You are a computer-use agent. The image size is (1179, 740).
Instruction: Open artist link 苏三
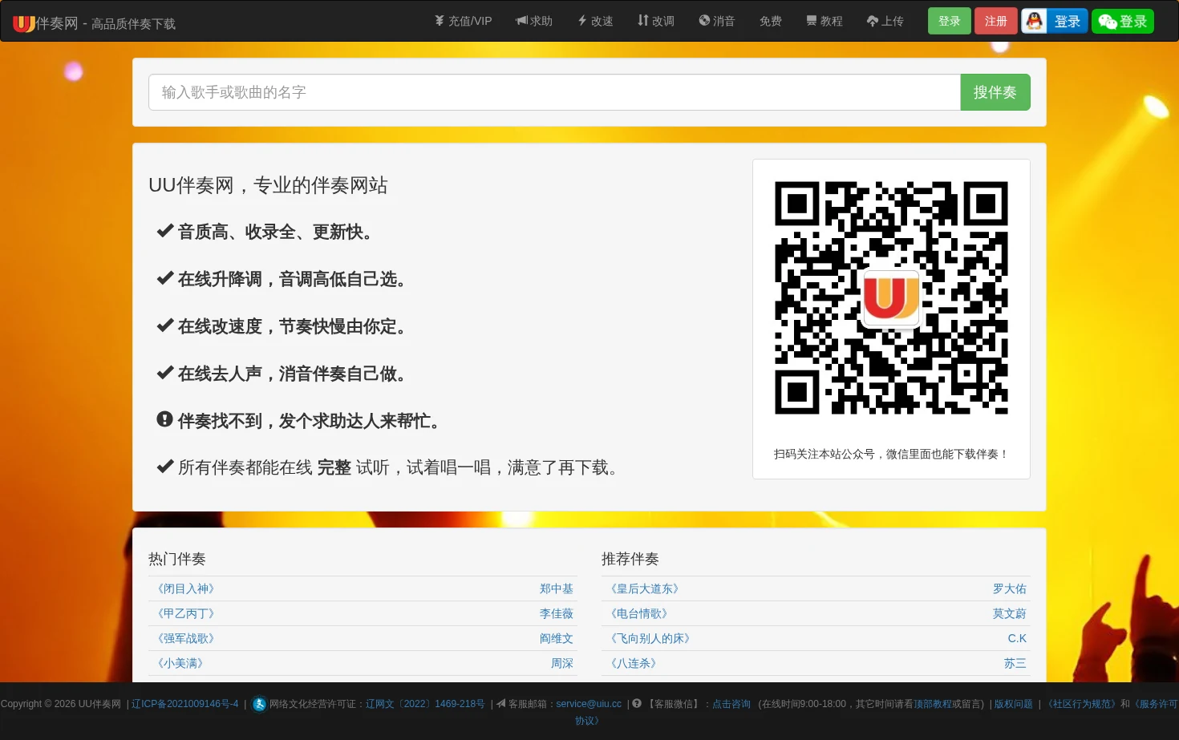pos(1015,663)
